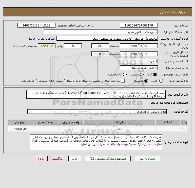Click the announcement date field 1401/05/20 - 13:23
This screenshot has width=195, height=188.
pos(36,25)
